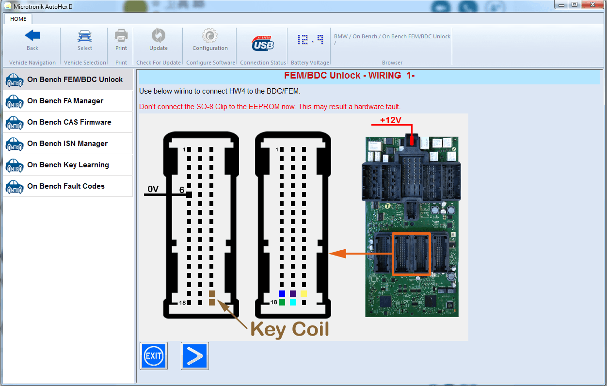Click the 'Key Coil' label
The image size is (607, 386).
tap(289, 329)
